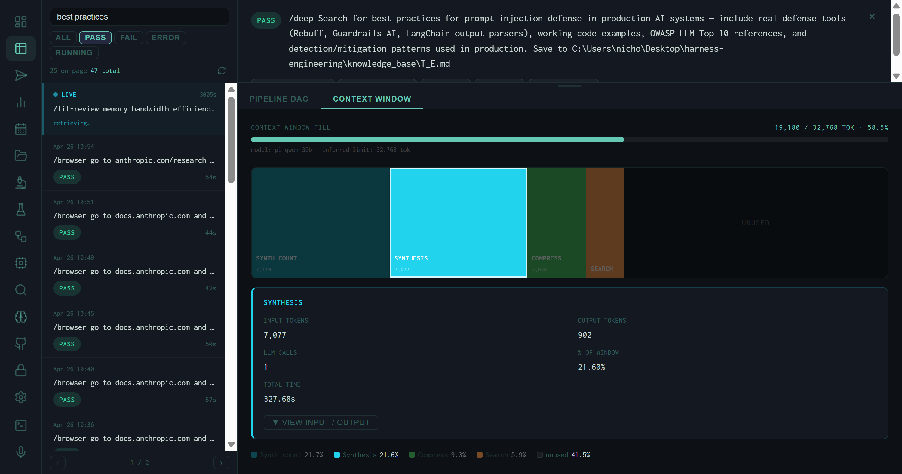Open the anthropic.com/research browser run
The image size is (902, 474).
point(134,163)
